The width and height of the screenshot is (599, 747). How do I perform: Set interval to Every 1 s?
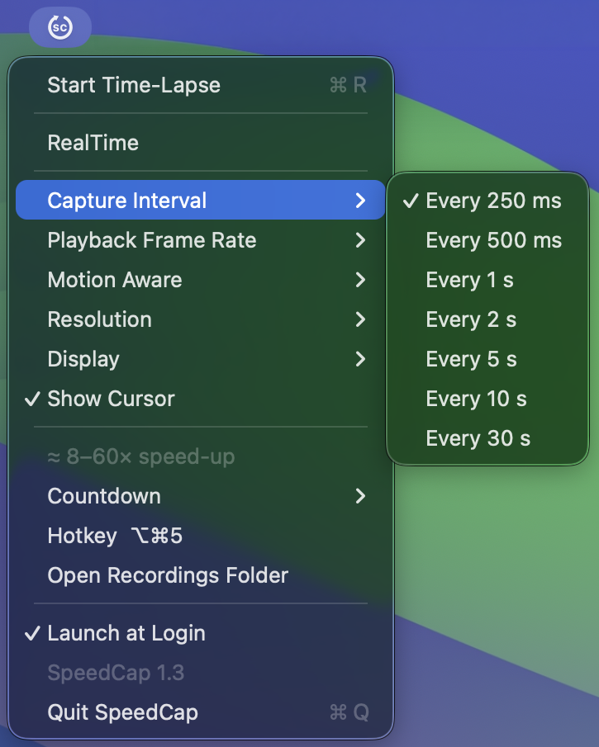point(487,280)
